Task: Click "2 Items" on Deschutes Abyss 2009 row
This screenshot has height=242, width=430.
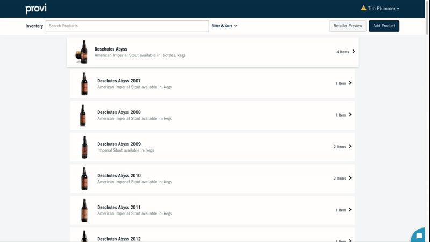Action: click(x=340, y=147)
